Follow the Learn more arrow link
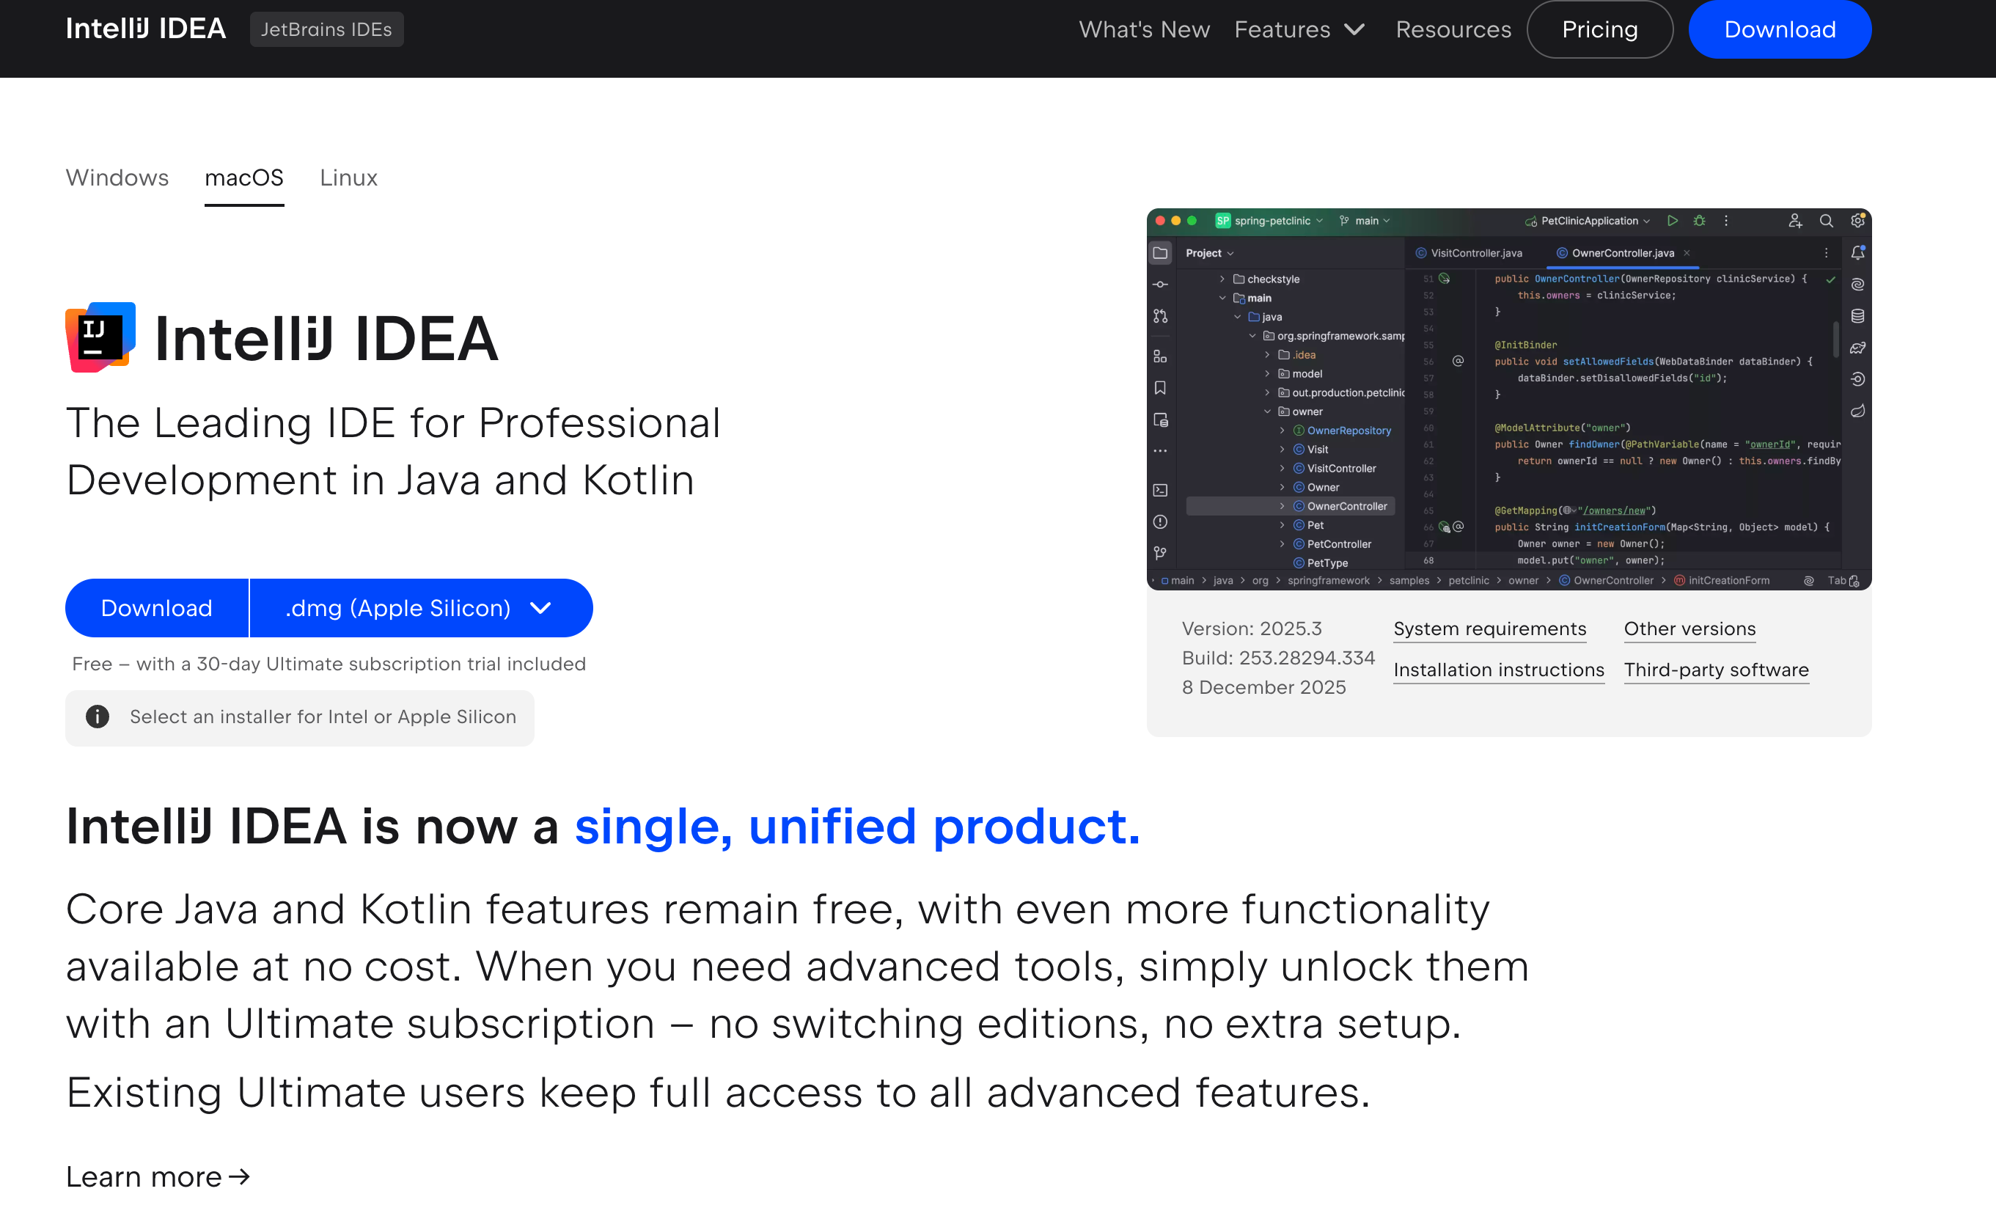Image resolution: width=1996 pixels, height=1216 pixels. tap(158, 1176)
